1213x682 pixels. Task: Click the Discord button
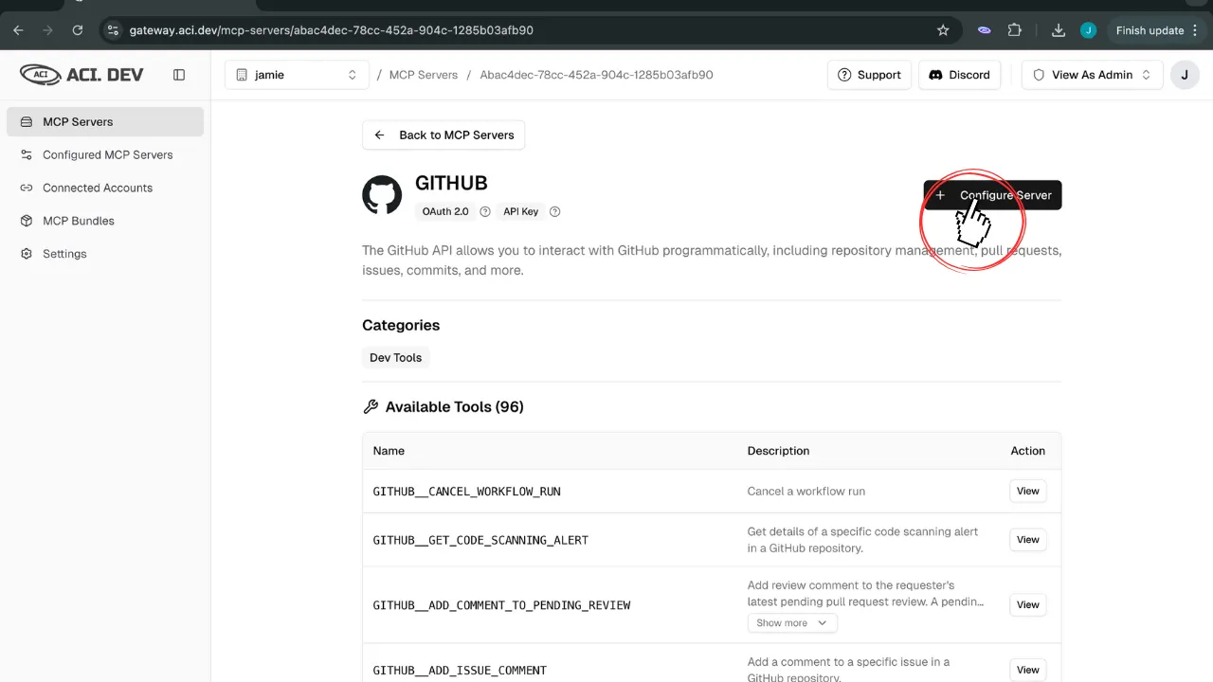click(959, 75)
